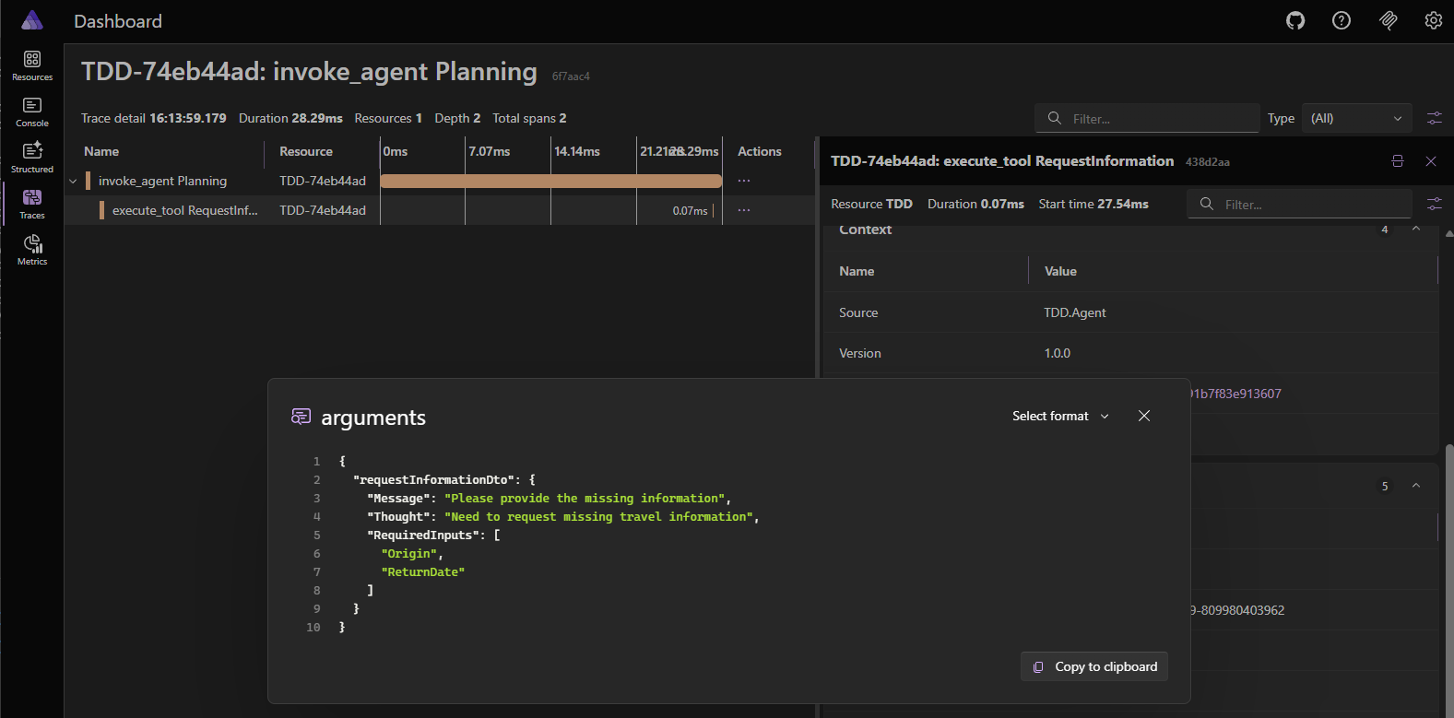
Task: Toggle split view of span details panel
Action: pos(1397,161)
